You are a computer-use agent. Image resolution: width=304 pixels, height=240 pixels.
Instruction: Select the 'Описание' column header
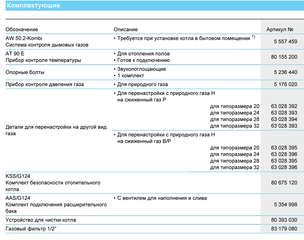click(126, 30)
